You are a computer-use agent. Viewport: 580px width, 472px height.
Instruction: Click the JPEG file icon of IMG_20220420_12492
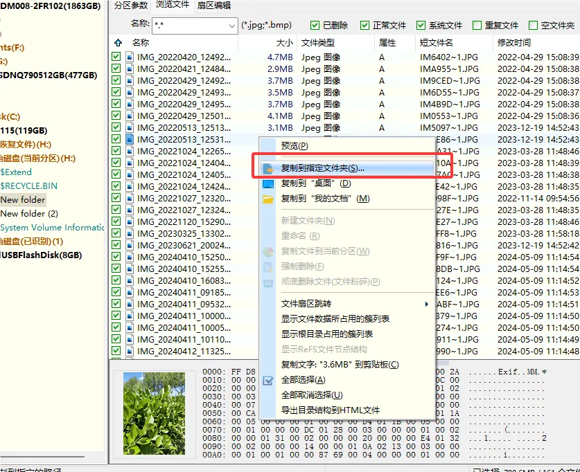(x=130, y=57)
